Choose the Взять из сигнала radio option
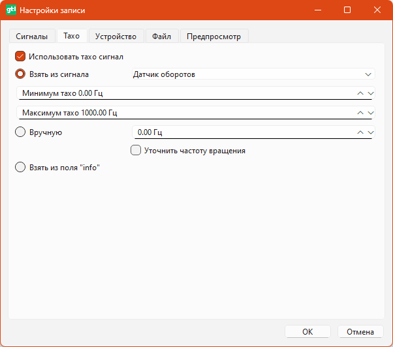393x347 pixels. (x=20, y=74)
